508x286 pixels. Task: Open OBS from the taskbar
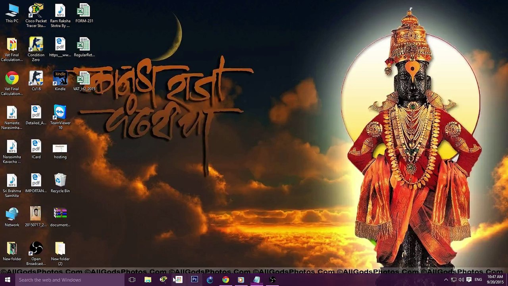coord(272,280)
